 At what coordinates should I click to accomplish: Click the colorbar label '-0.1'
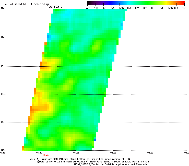pyautogui.click(x=160, y=8)
